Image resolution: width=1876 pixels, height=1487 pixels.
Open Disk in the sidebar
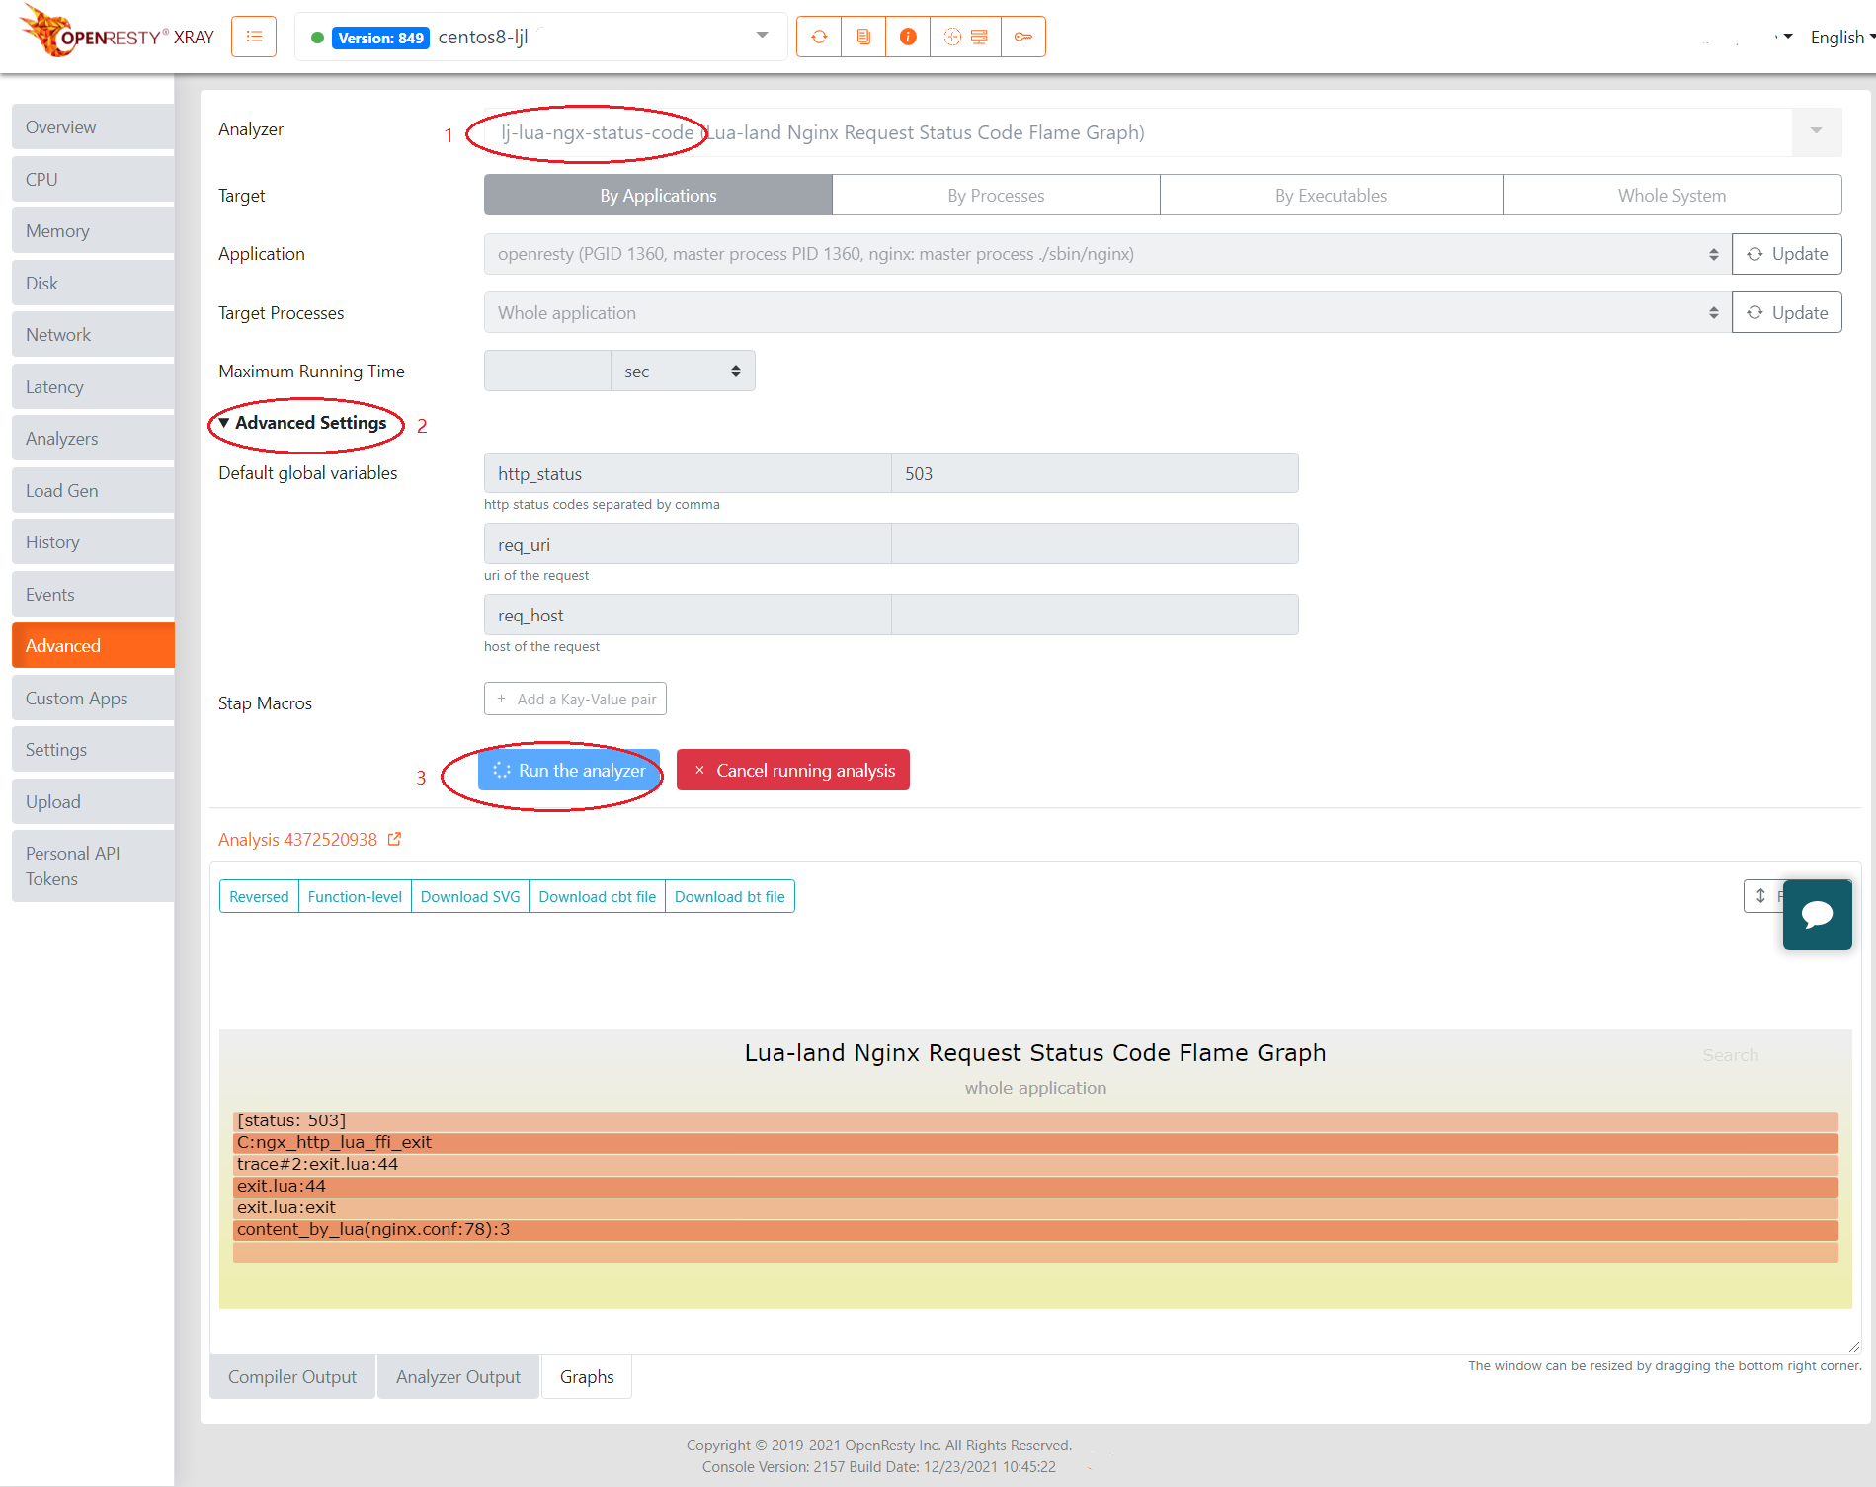[93, 283]
